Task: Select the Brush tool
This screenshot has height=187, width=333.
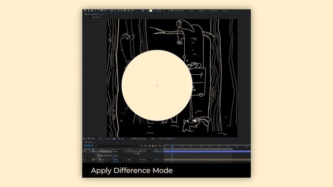Action: click(x=119, y=10)
